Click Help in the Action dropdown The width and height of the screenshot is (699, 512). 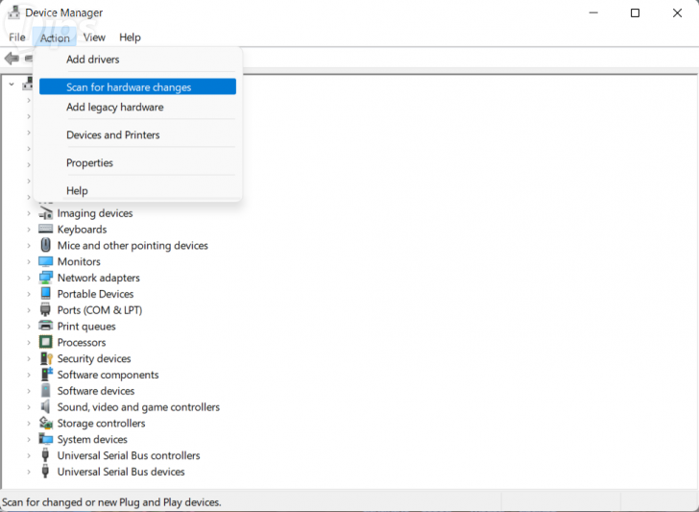pyautogui.click(x=137, y=190)
